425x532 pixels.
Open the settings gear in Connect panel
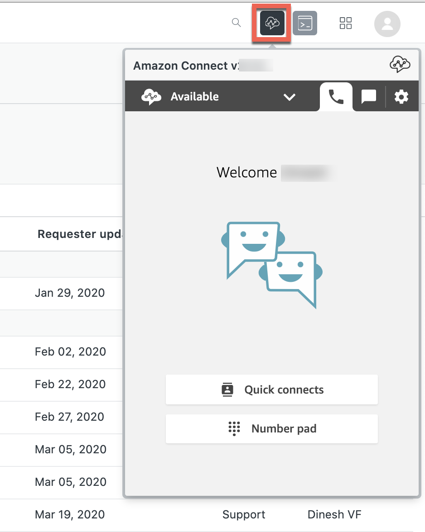click(x=401, y=96)
